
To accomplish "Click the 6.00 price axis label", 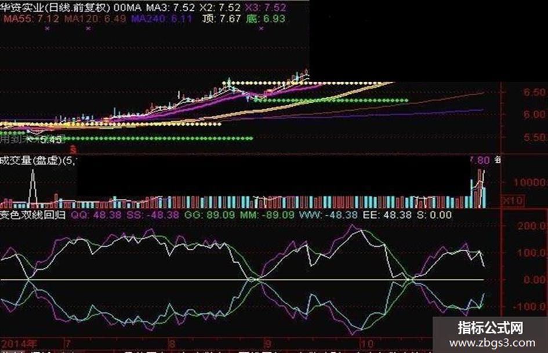I will [x=534, y=115].
